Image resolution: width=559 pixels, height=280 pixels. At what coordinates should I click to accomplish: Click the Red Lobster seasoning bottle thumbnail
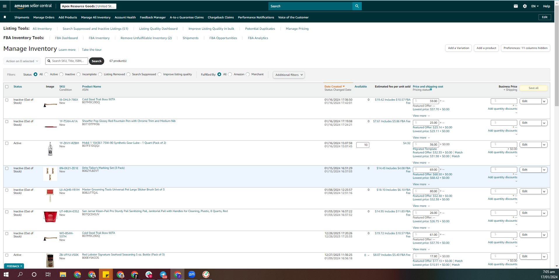pyautogui.click(x=50, y=260)
